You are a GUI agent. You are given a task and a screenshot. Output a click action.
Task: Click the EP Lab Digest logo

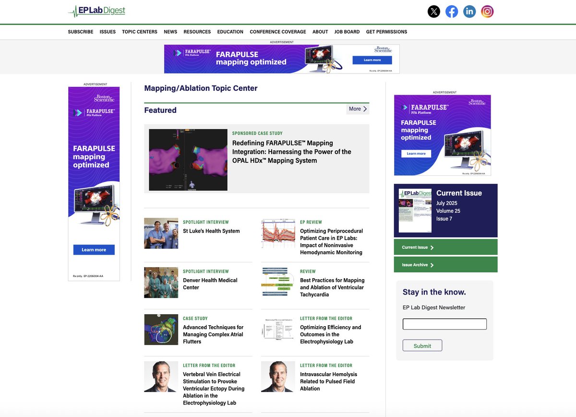tap(97, 11)
